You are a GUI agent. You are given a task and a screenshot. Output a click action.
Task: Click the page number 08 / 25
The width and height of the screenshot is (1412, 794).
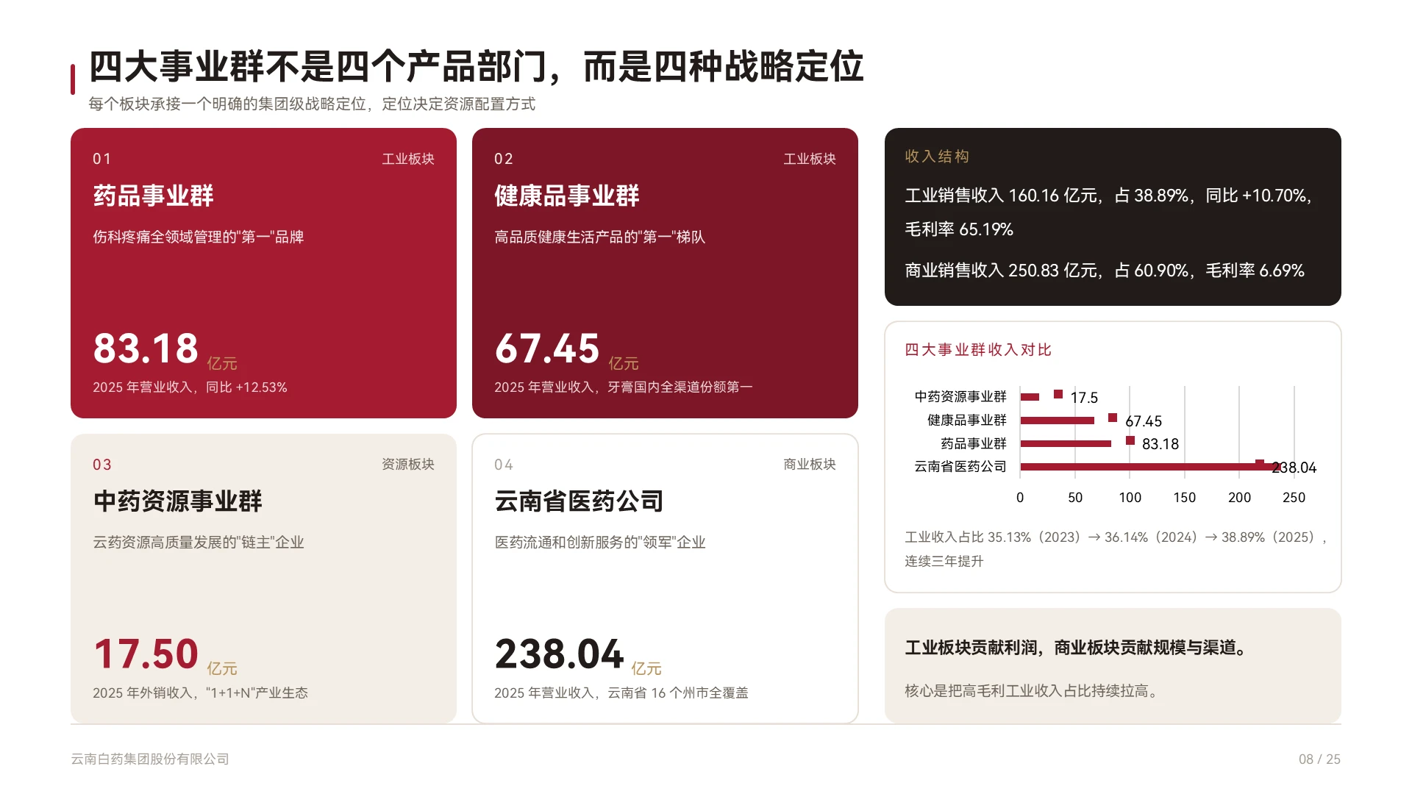pyautogui.click(x=1319, y=759)
